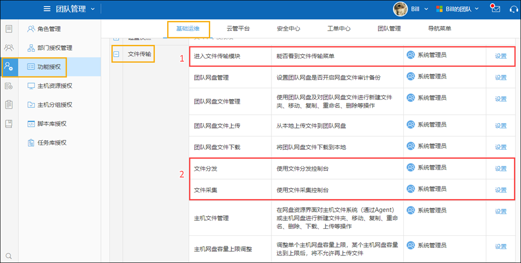Select the user-settings authorization rail icon
The width and height of the screenshot is (521, 263).
pyautogui.click(x=9, y=67)
